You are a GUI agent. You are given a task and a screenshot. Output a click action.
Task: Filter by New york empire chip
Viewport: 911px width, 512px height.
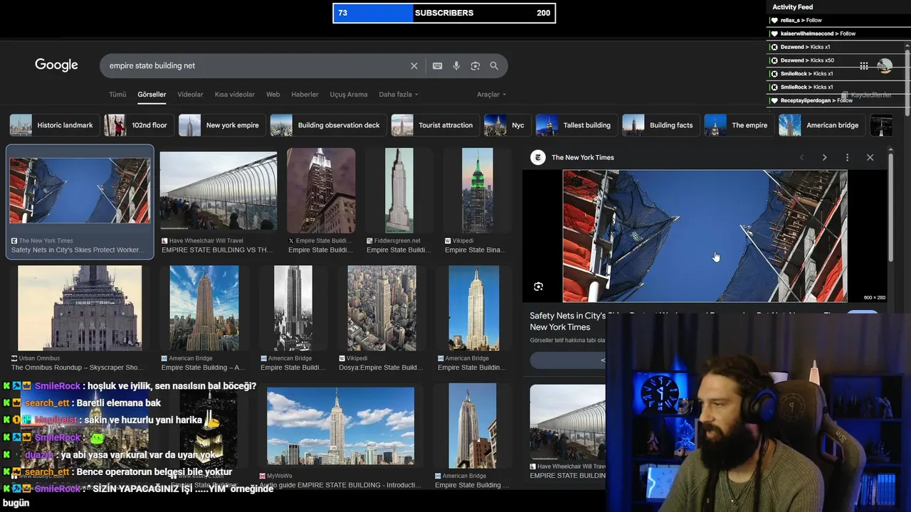[222, 125]
